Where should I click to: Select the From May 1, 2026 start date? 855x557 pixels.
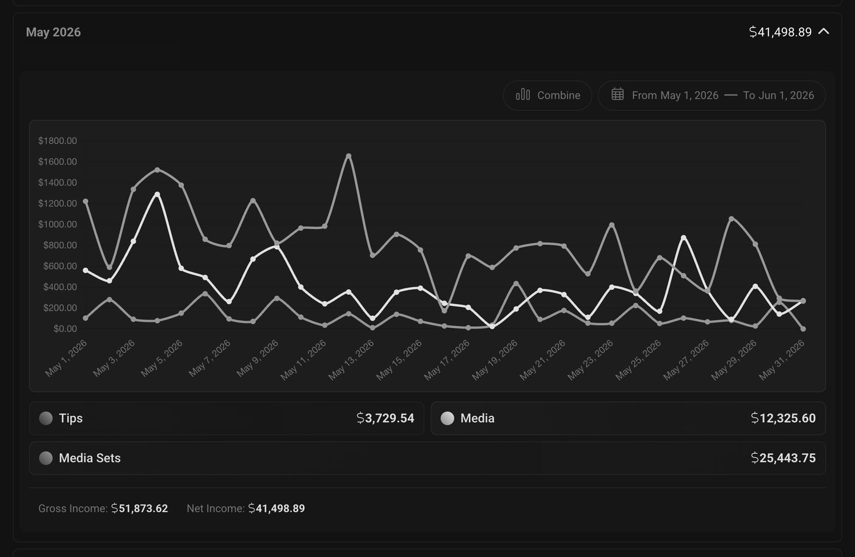675,95
